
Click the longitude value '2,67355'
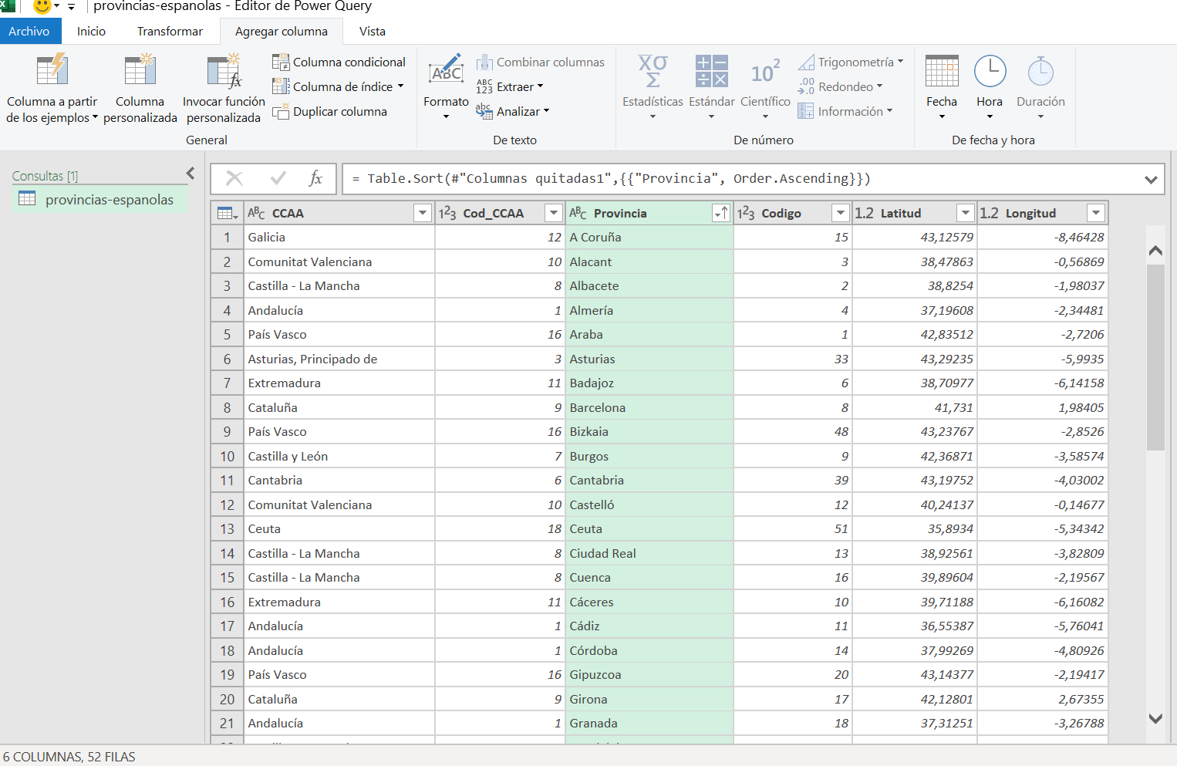[1042, 700]
